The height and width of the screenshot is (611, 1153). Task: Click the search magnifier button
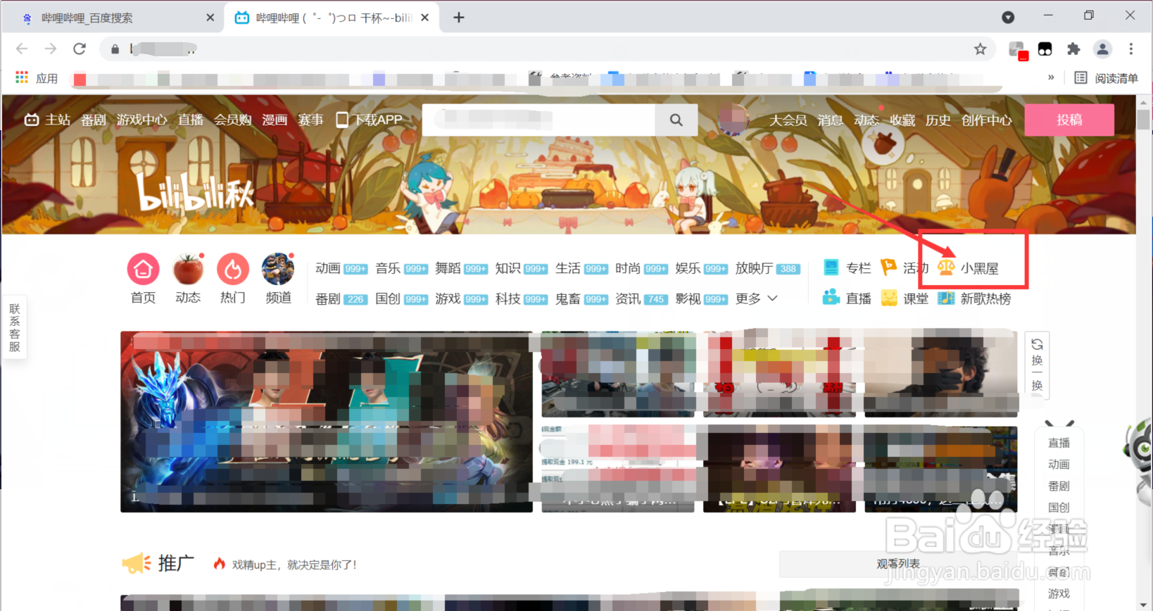[x=676, y=120]
